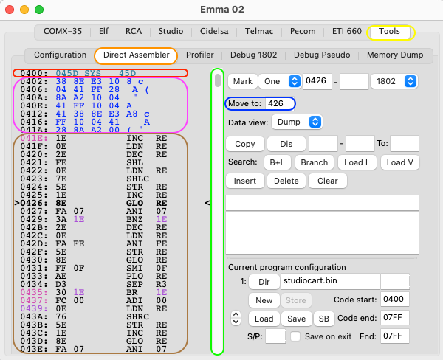The image size is (443, 360).
Task: Open the Debug Pseudo sub-tab
Action: (x=322, y=55)
